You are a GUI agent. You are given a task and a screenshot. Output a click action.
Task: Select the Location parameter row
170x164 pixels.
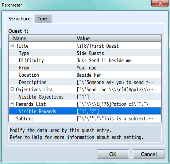click(85, 75)
